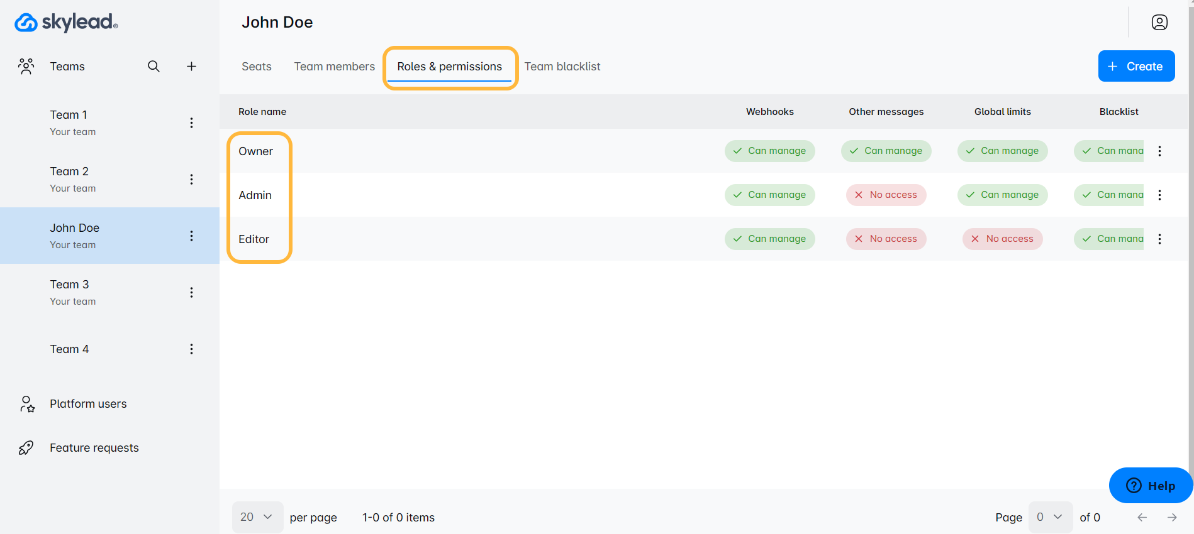Click the search teams magnifier icon

click(x=153, y=67)
